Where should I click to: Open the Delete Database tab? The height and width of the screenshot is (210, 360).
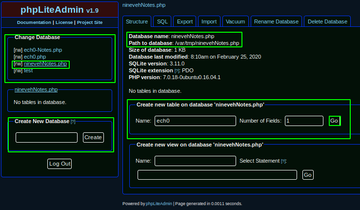click(x=327, y=21)
